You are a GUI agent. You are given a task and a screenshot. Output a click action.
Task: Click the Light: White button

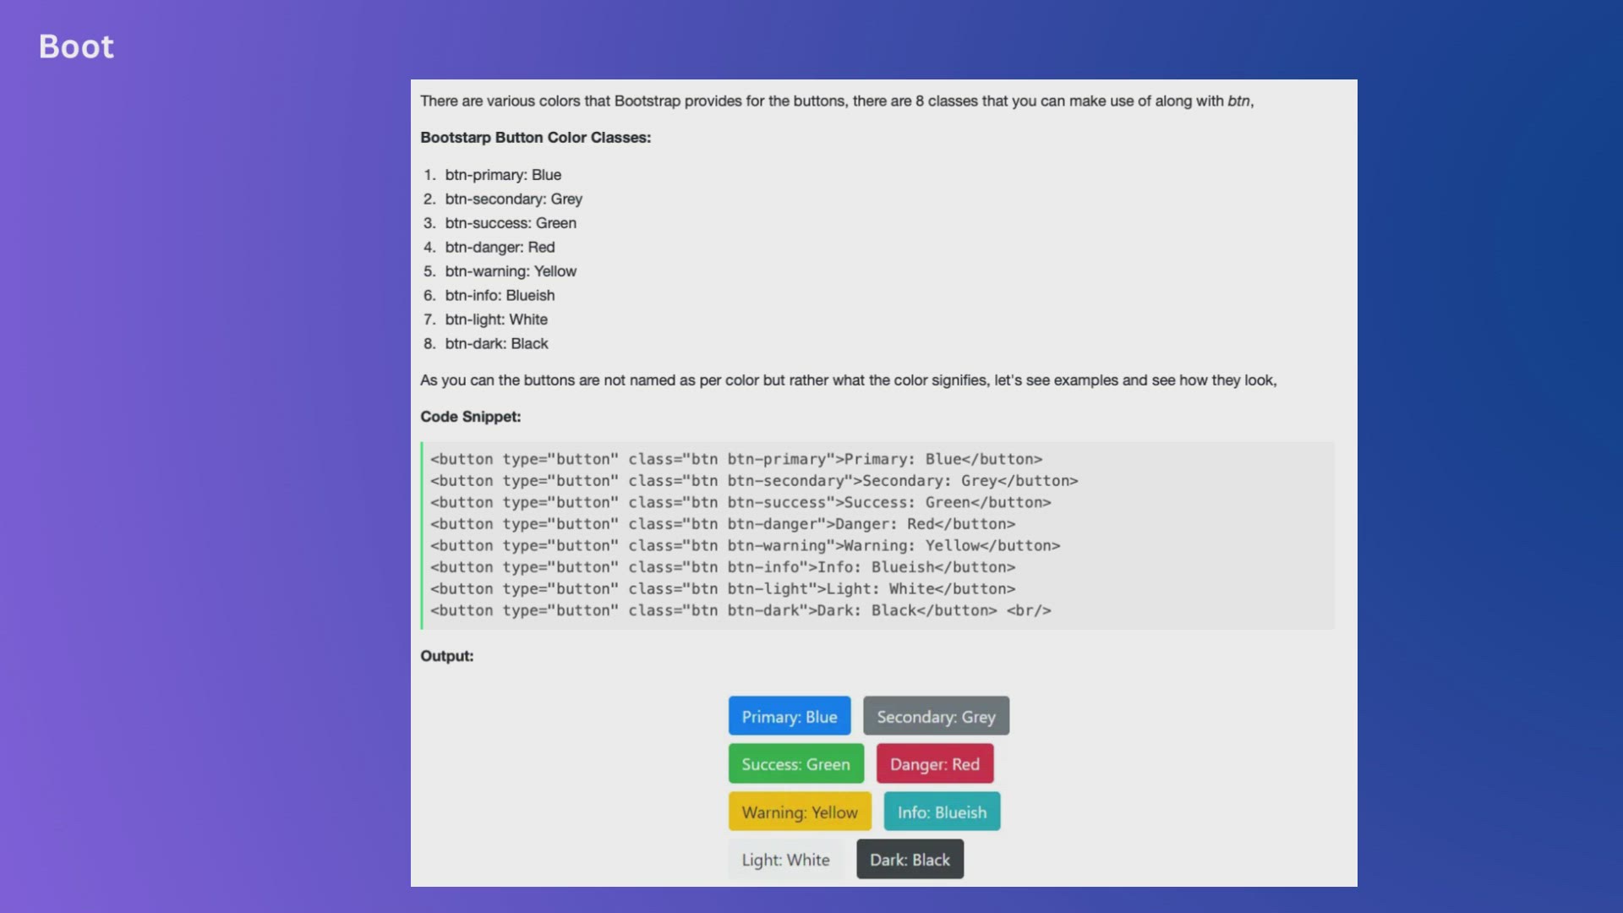pyautogui.click(x=785, y=859)
